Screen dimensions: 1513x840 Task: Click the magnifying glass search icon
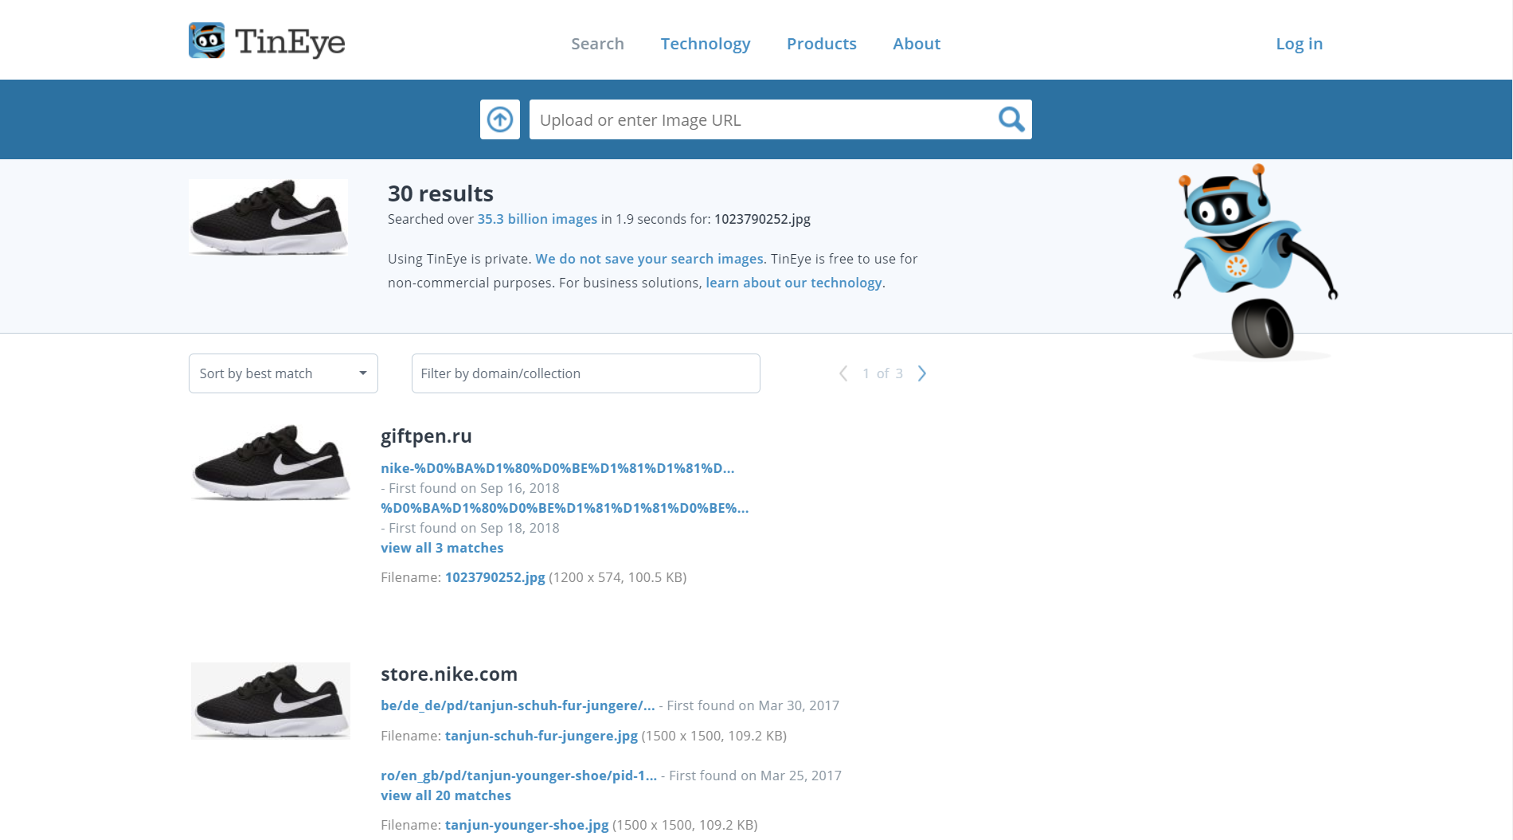1011,119
